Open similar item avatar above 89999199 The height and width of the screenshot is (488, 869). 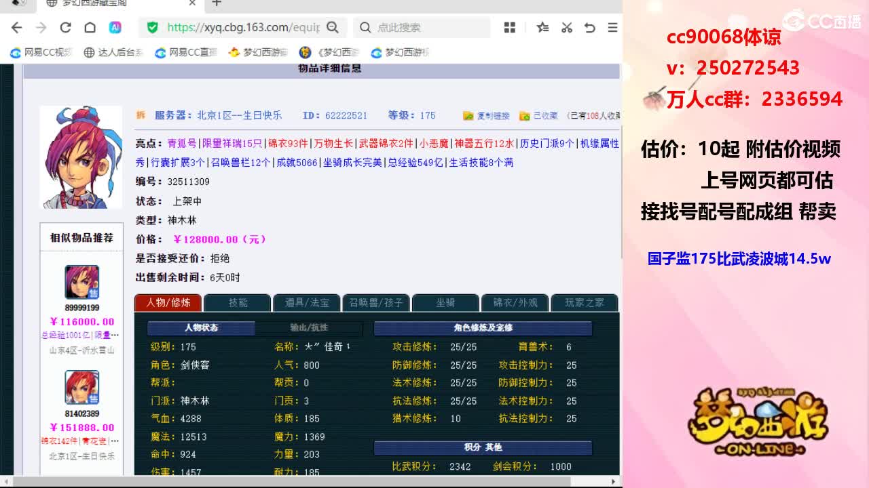[81, 282]
